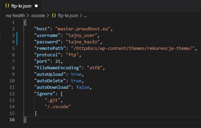Select the ftp-kr.json editor tab

click(x=21, y=6)
